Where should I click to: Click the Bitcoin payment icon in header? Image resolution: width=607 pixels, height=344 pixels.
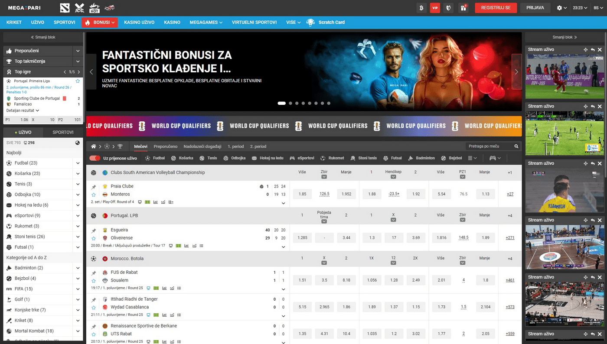tap(421, 8)
